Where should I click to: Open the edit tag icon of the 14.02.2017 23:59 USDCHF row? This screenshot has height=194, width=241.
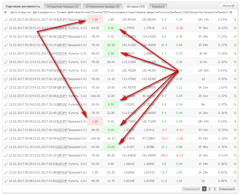6,53
